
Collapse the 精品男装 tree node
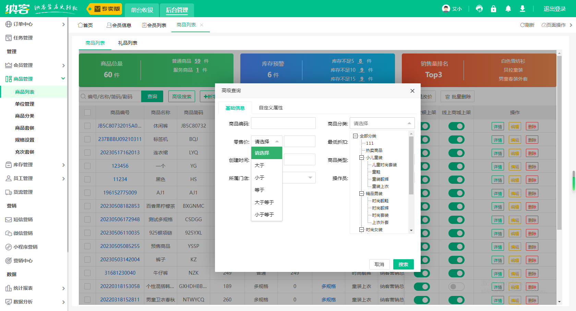361,194
